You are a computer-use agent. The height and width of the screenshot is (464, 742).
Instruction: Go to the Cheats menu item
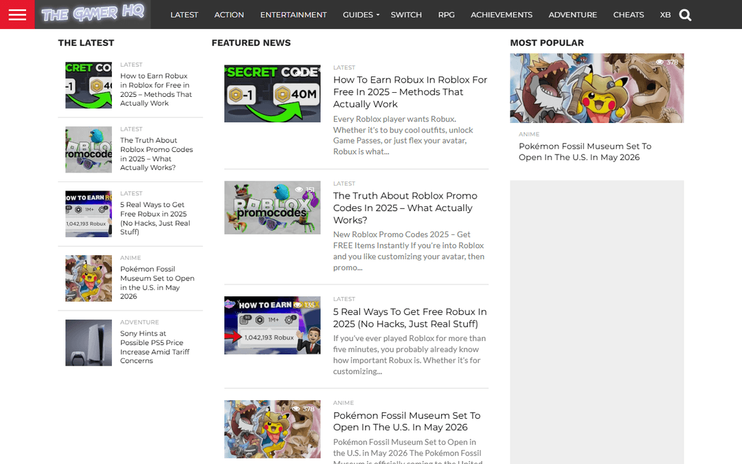(x=629, y=14)
